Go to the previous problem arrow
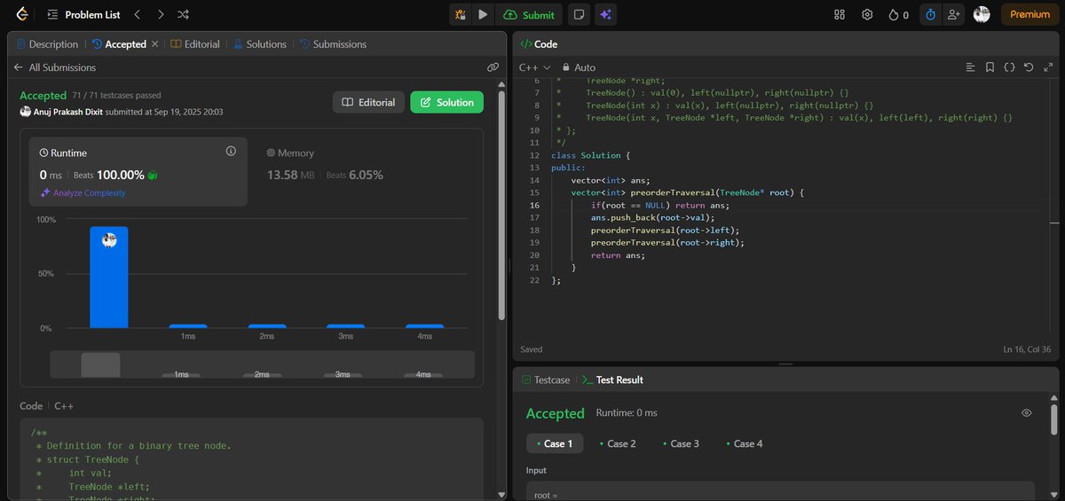This screenshot has width=1065, height=501. point(137,15)
